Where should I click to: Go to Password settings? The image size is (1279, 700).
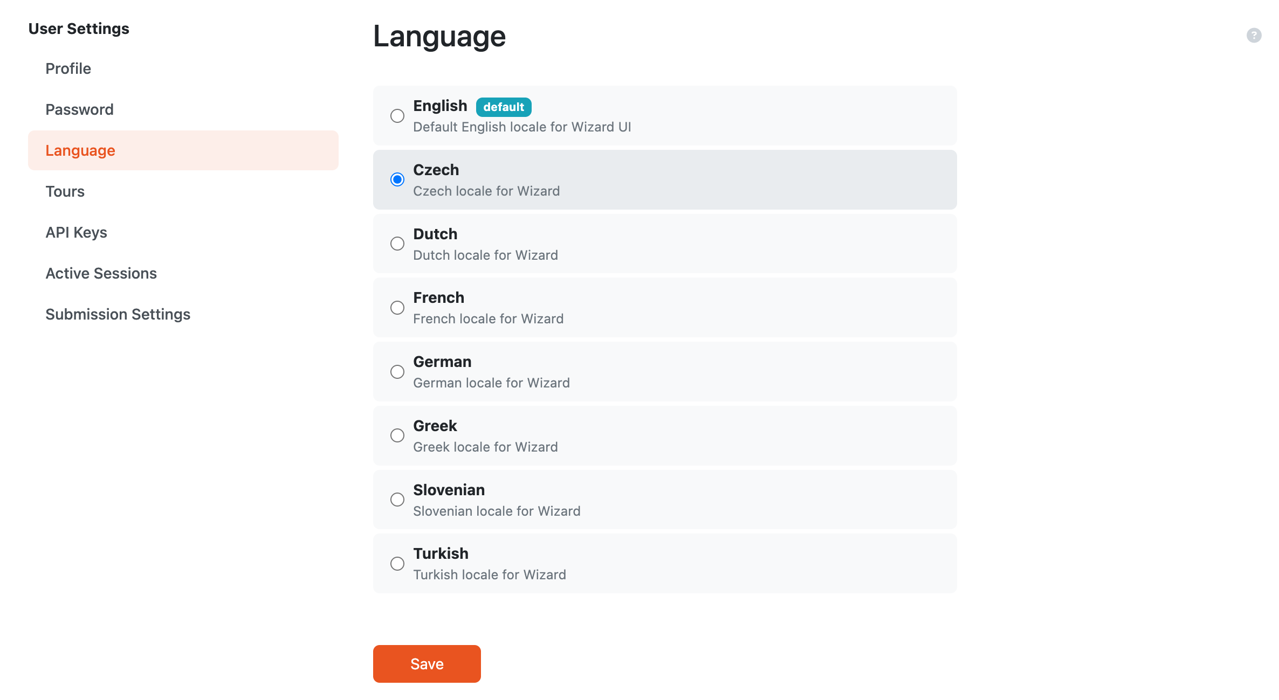[183, 109]
